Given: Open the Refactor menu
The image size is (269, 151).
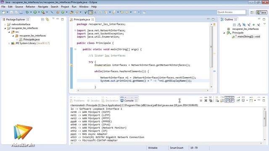Looking at the screenshot, I should point(30,7).
